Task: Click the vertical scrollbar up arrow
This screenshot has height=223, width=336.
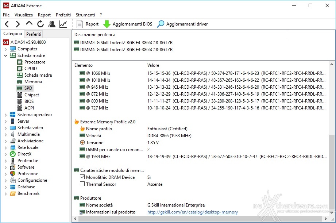Action: 332,64
